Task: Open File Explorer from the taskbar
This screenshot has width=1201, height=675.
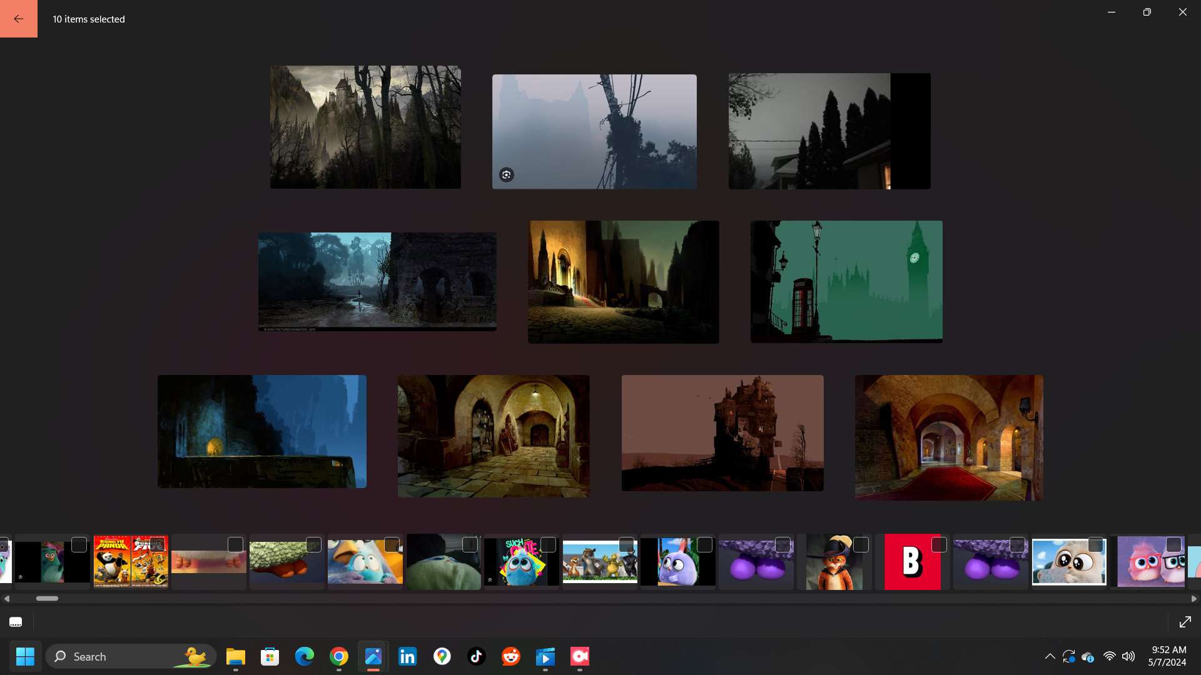Action: (236, 656)
